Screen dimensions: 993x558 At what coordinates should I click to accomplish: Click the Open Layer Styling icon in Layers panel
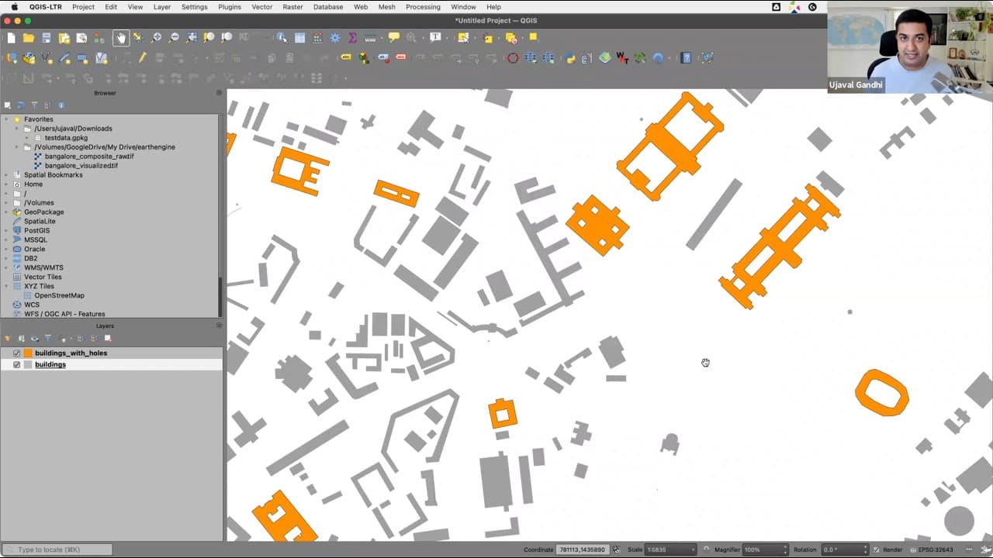click(8, 338)
